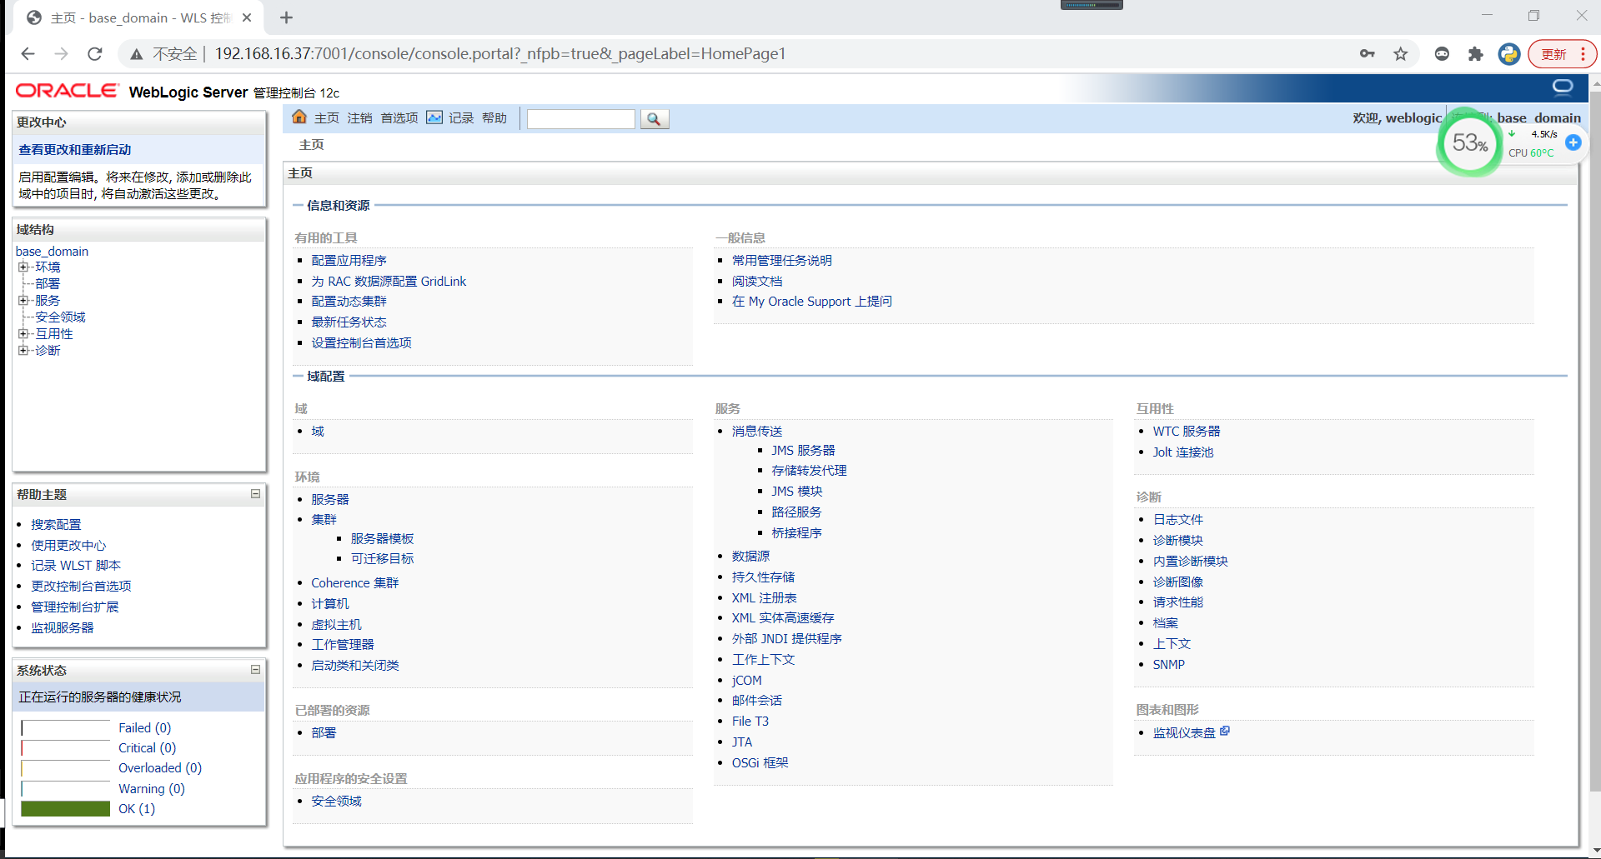Expand the 互用性 tree node
Screen dimensions: 1601x859
pyautogui.click(x=23, y=333)
